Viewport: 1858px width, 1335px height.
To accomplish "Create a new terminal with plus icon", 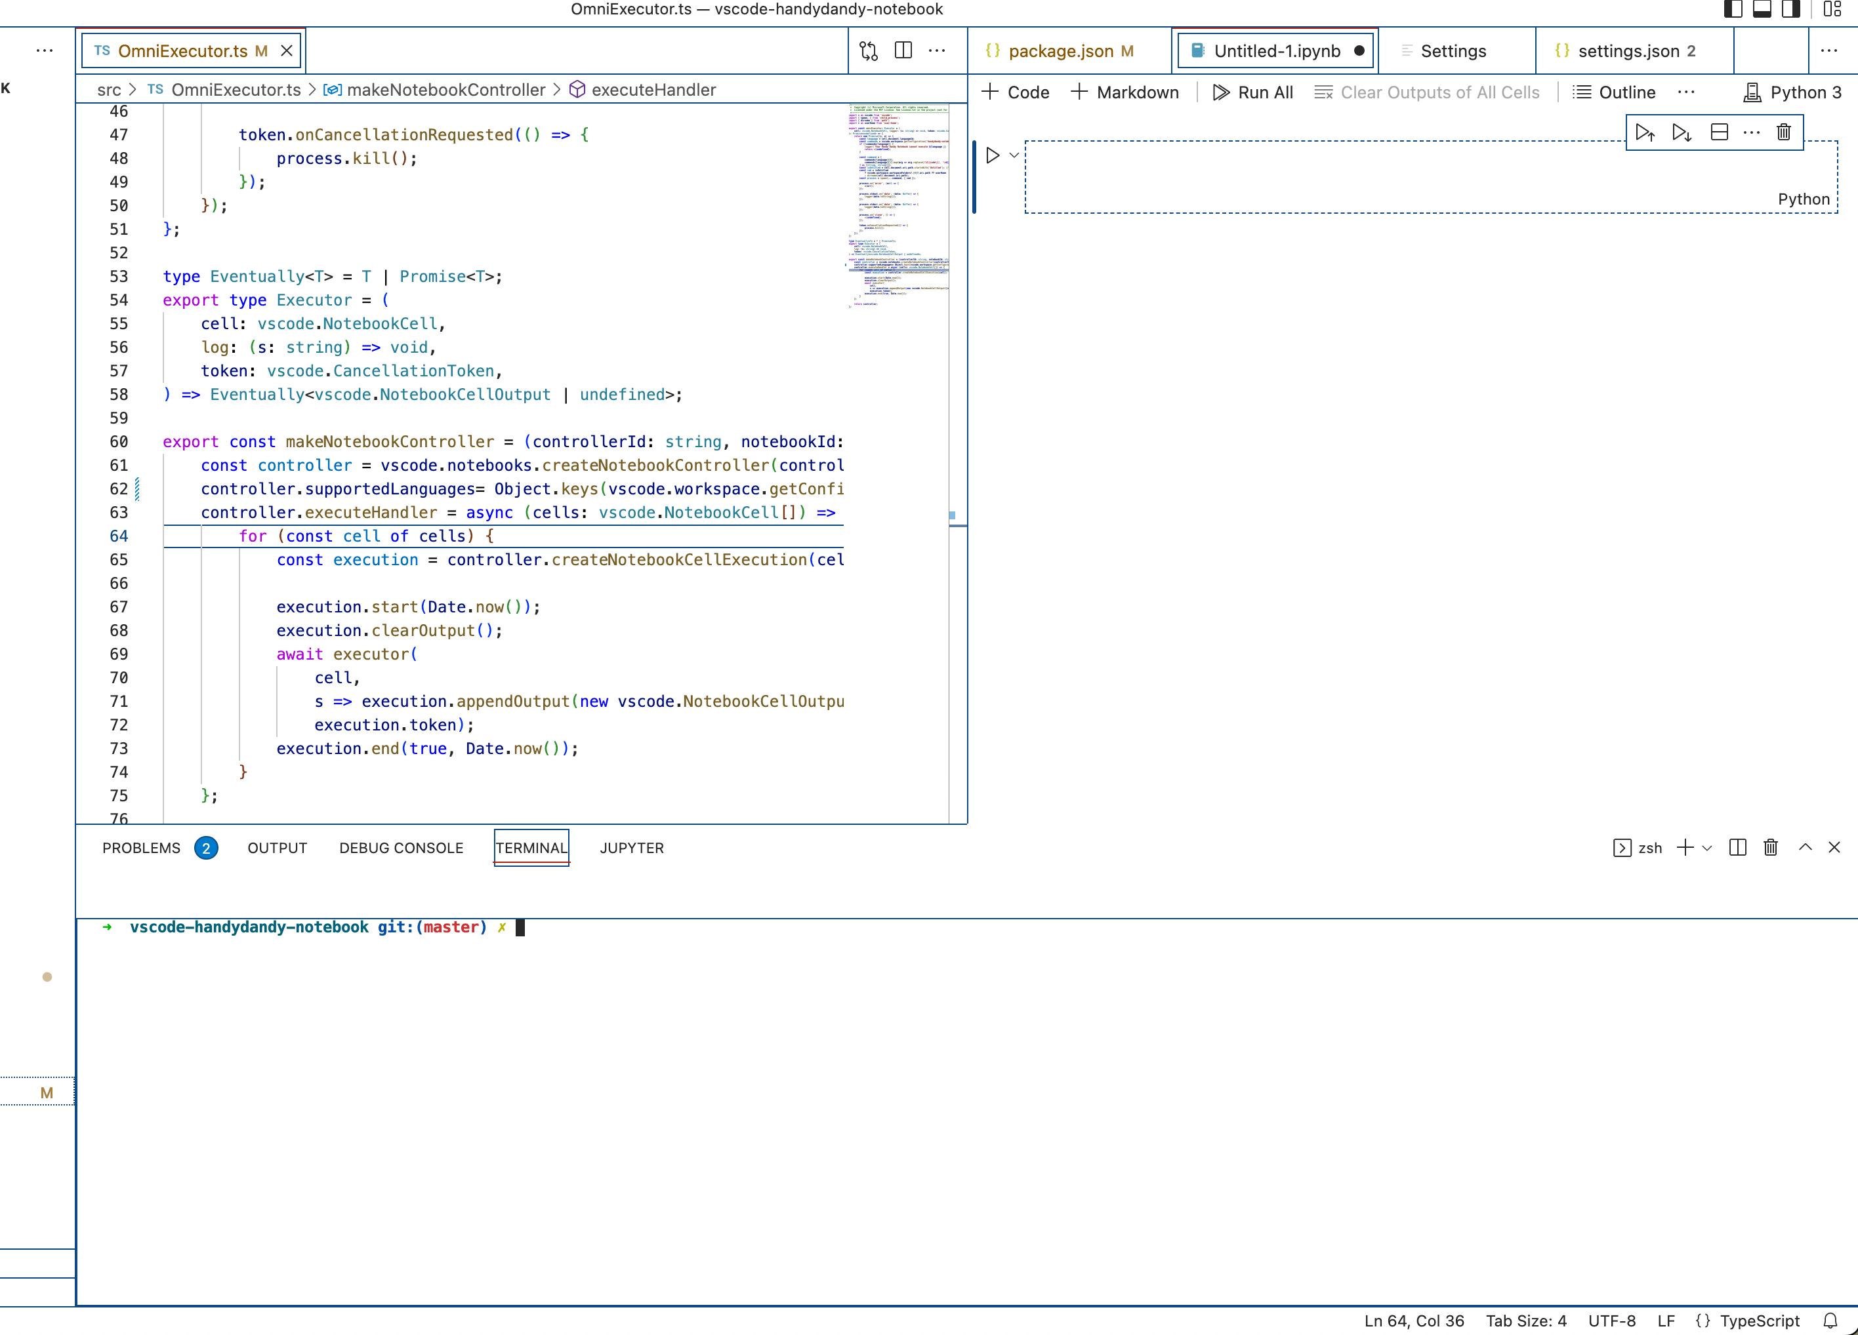I will [1685, 848].
